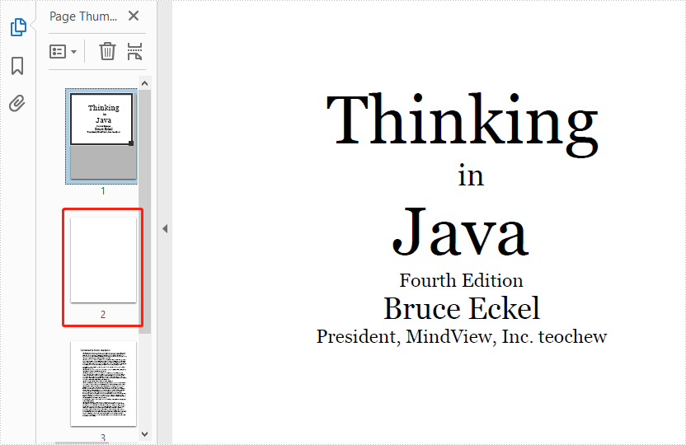This screenshot has width=686, height=445.
Task: Click the 'Java' title text in document
Action: (460, 232)
